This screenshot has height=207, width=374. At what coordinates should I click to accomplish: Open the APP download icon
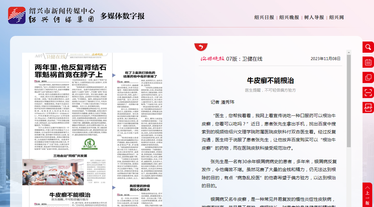point(368,107)
